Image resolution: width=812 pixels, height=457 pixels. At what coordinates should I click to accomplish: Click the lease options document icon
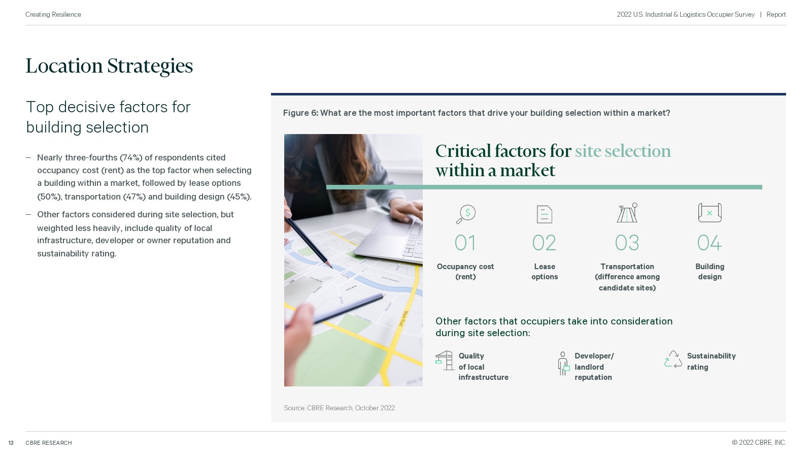(x=544, y=214)
